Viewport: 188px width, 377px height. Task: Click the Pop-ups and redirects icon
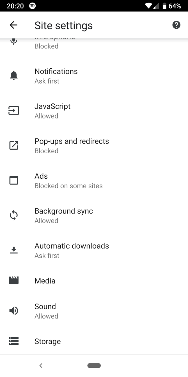[13, 145]
